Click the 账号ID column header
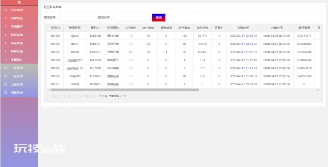The width and height of the screenshot is (328, 167). 56,28
